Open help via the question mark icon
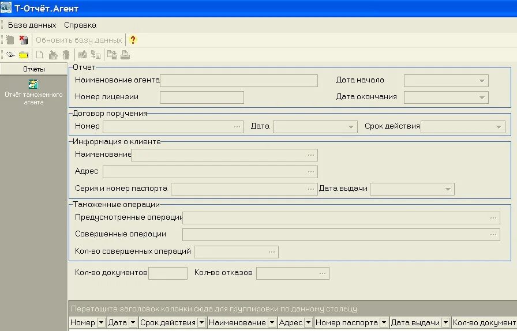Viewport: 517px width, 331px height. [133, 40]
